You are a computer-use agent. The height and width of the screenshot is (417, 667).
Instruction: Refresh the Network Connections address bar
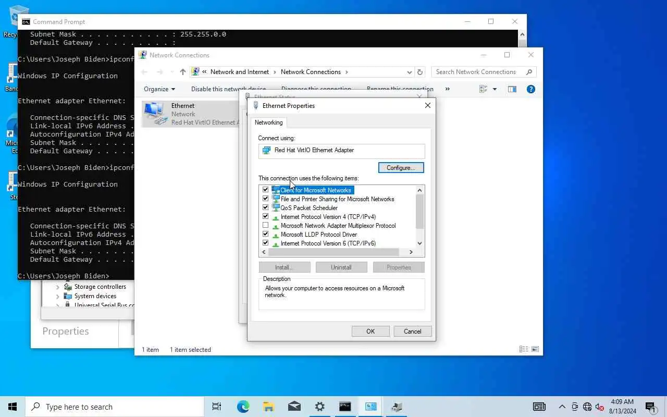[420, 72]
